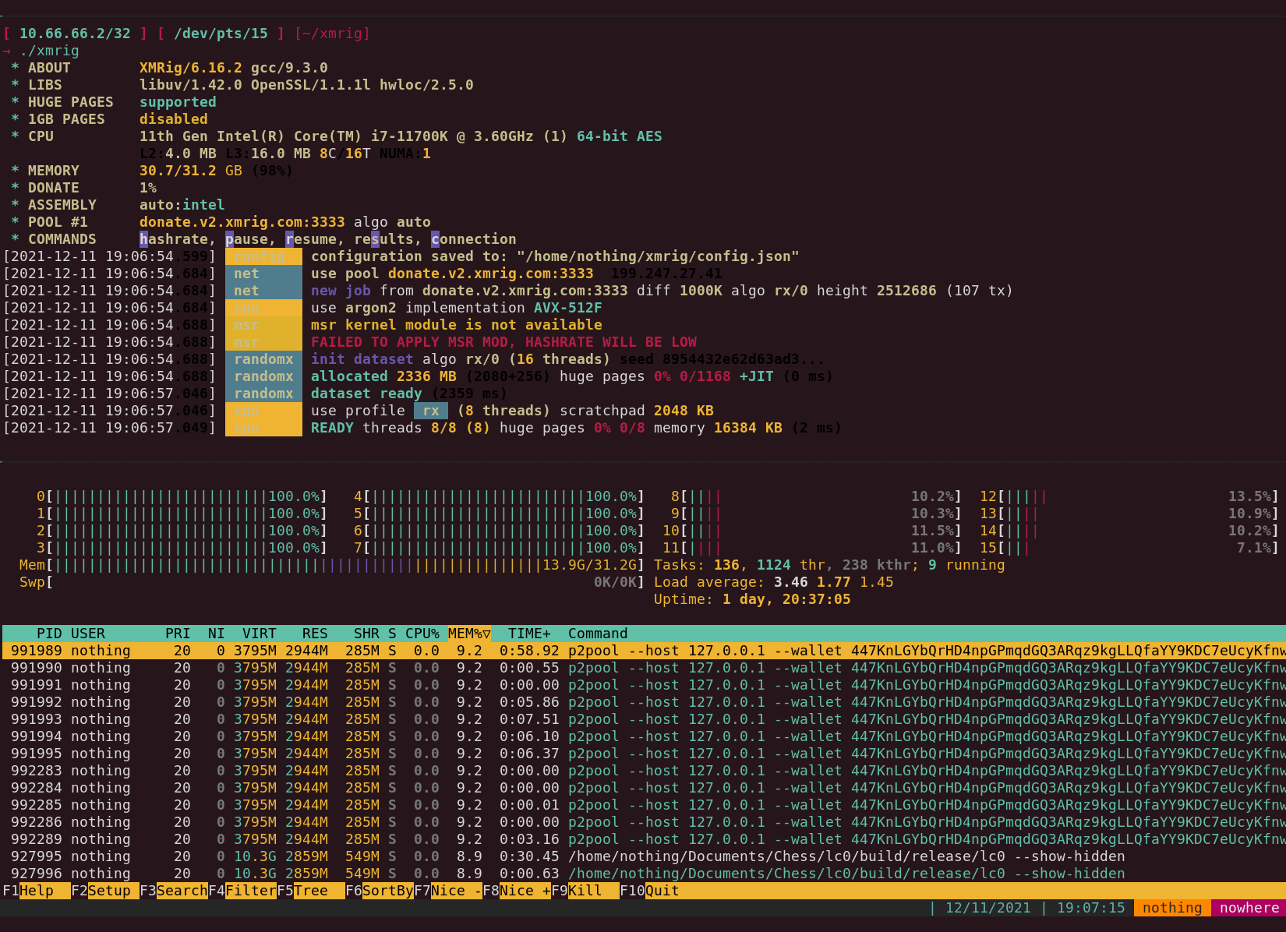Screen dimensions: 1286x932
Task: Sort by the SHR column header
Action: [x=366, y=634]
